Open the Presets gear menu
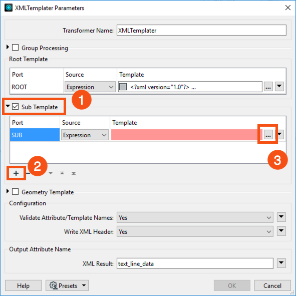This screenshot has width=296, height=296. (67, 285)
